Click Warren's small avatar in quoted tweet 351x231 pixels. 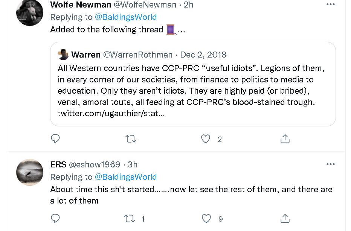click(63, 55)
